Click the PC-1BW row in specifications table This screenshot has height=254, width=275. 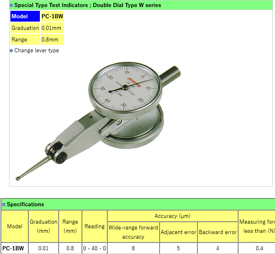(x=13, y=248)
